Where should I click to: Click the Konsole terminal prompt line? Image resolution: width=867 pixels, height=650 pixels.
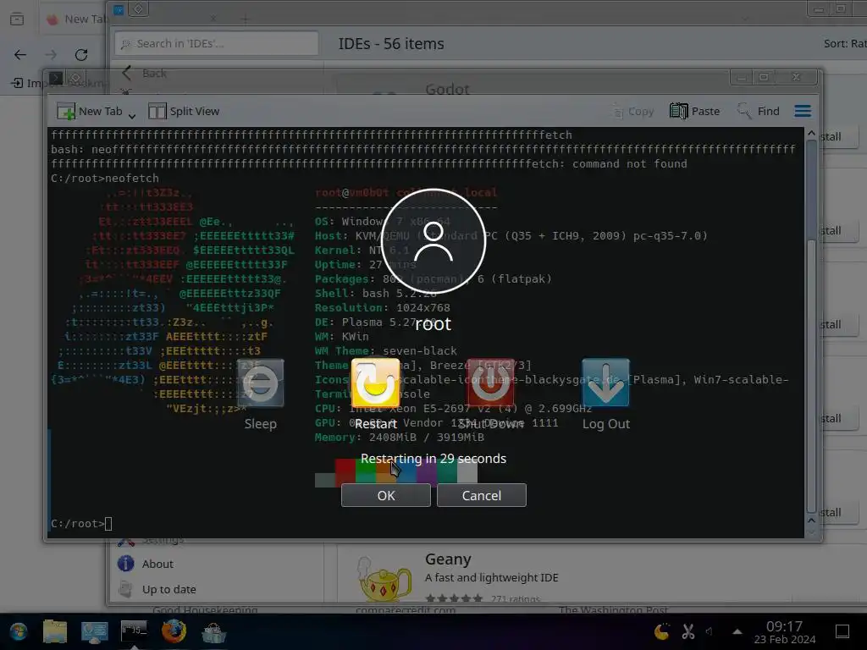(81, 523)
